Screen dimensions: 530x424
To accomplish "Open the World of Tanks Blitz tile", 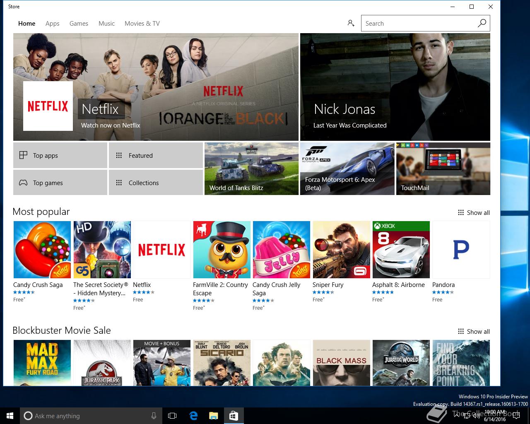I will pyautogui.click(x=251, y=169).
